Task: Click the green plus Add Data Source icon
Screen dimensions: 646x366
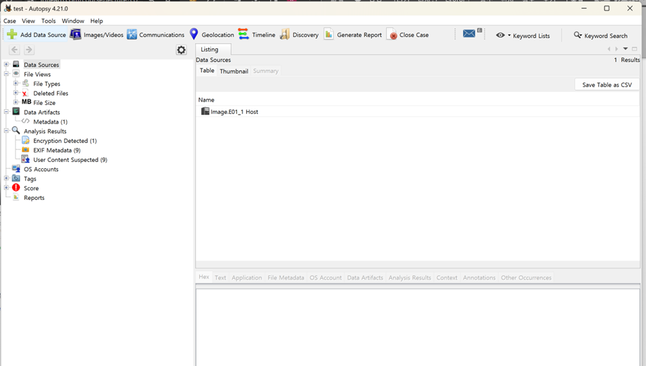Action: coord(12,34)
